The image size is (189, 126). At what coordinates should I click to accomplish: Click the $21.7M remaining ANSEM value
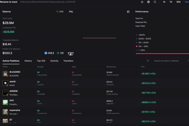click(x=110, y=92)
